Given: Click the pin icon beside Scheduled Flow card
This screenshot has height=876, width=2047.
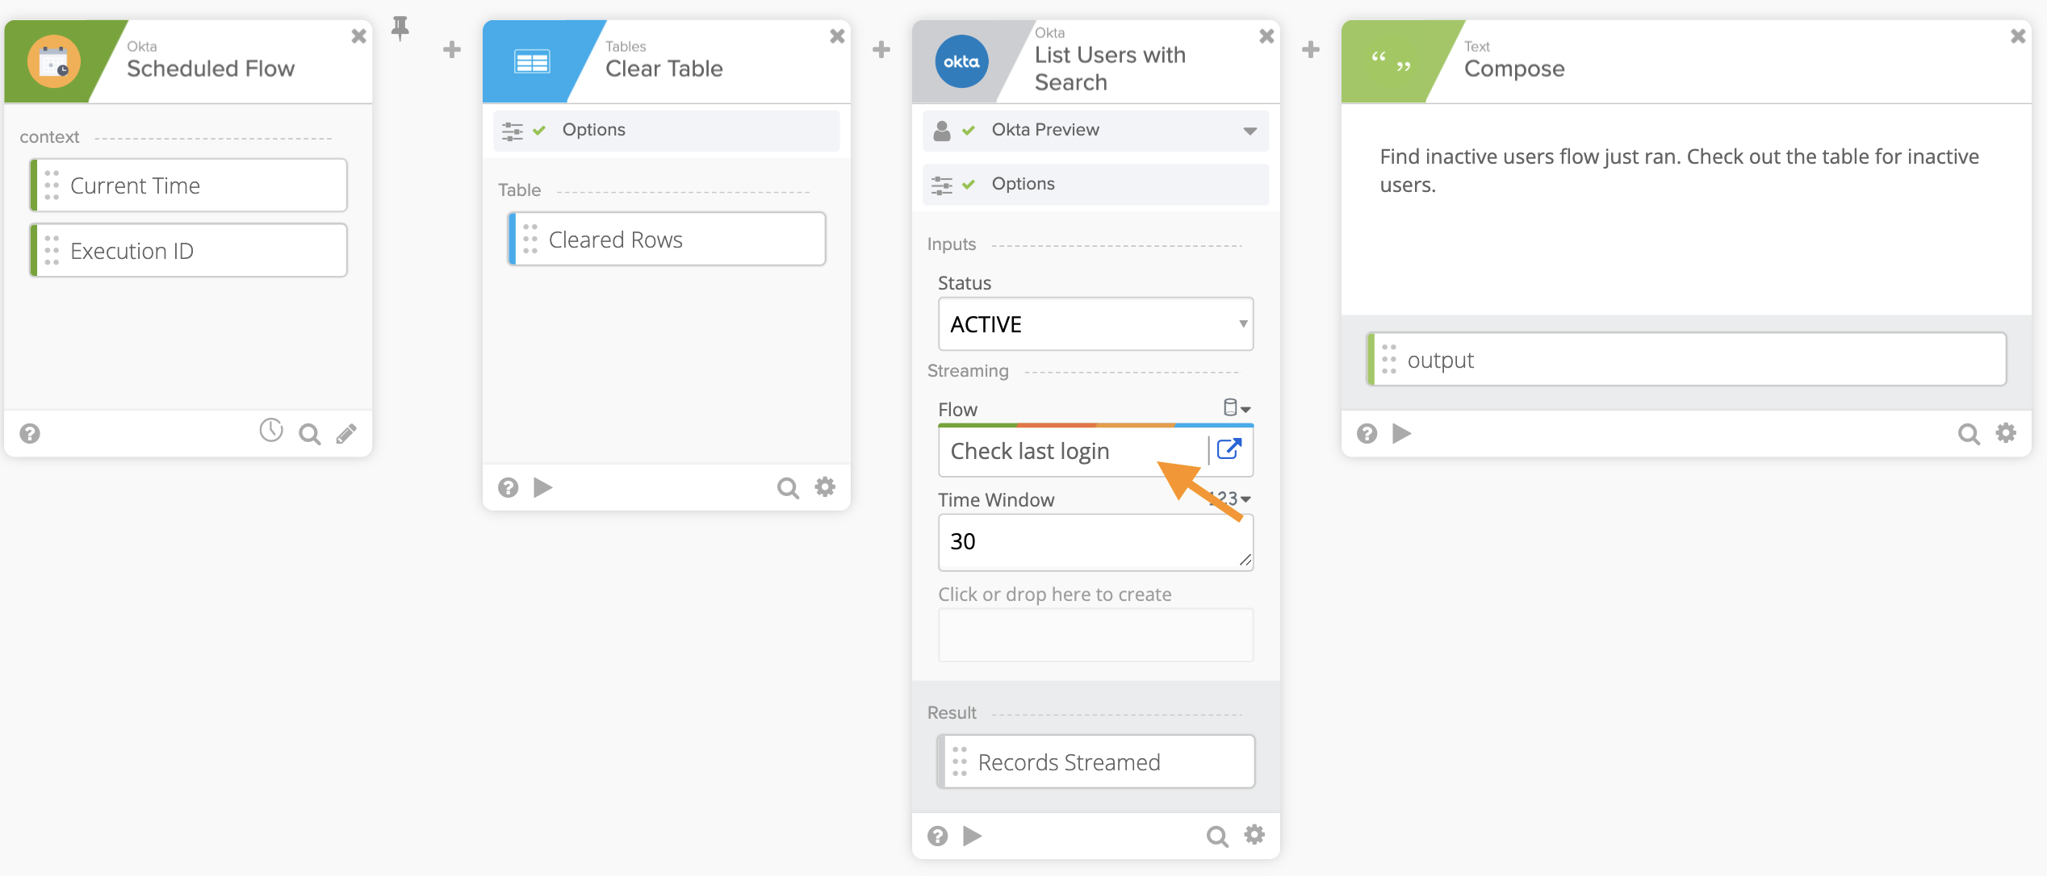Looking at the screenshot, I should (400, 29).
